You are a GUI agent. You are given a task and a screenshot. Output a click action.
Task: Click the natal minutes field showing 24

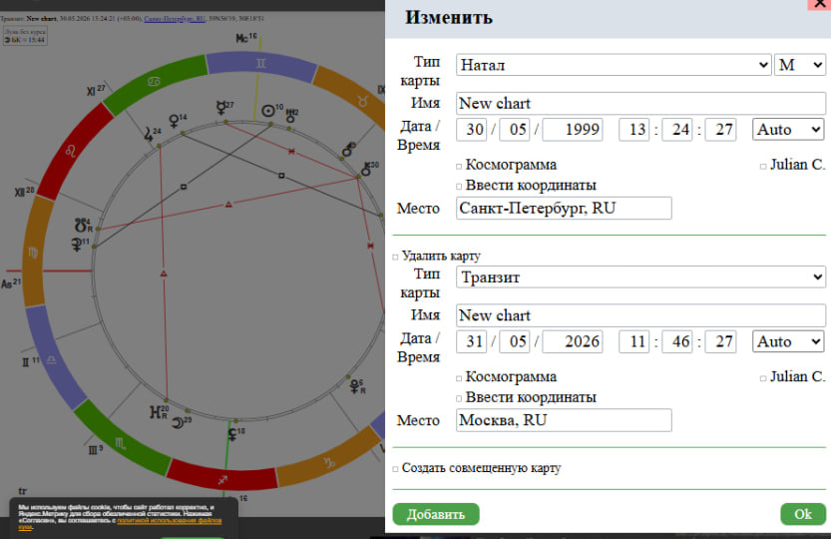click(x=677, y=130)
